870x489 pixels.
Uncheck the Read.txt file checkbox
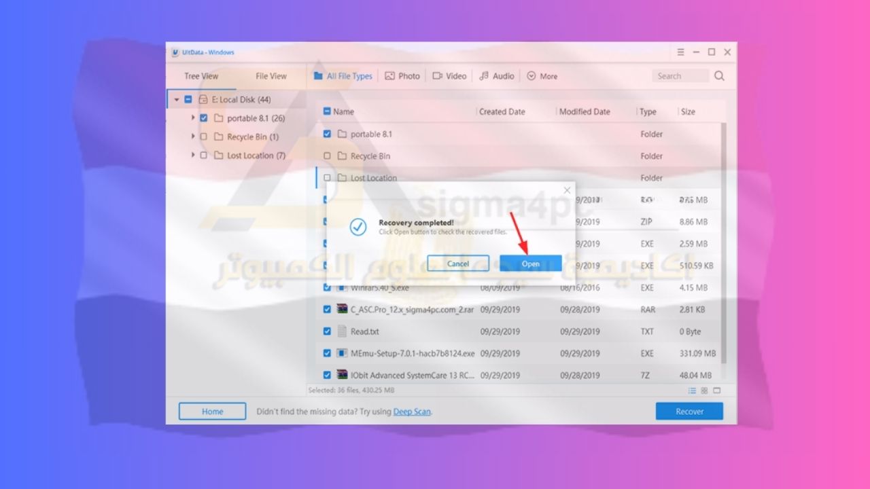point(327,331)
